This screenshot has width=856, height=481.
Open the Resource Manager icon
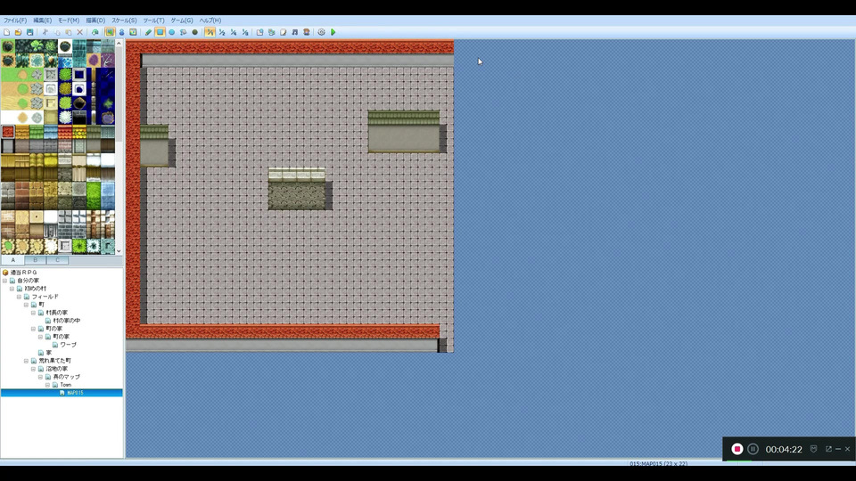271,32
